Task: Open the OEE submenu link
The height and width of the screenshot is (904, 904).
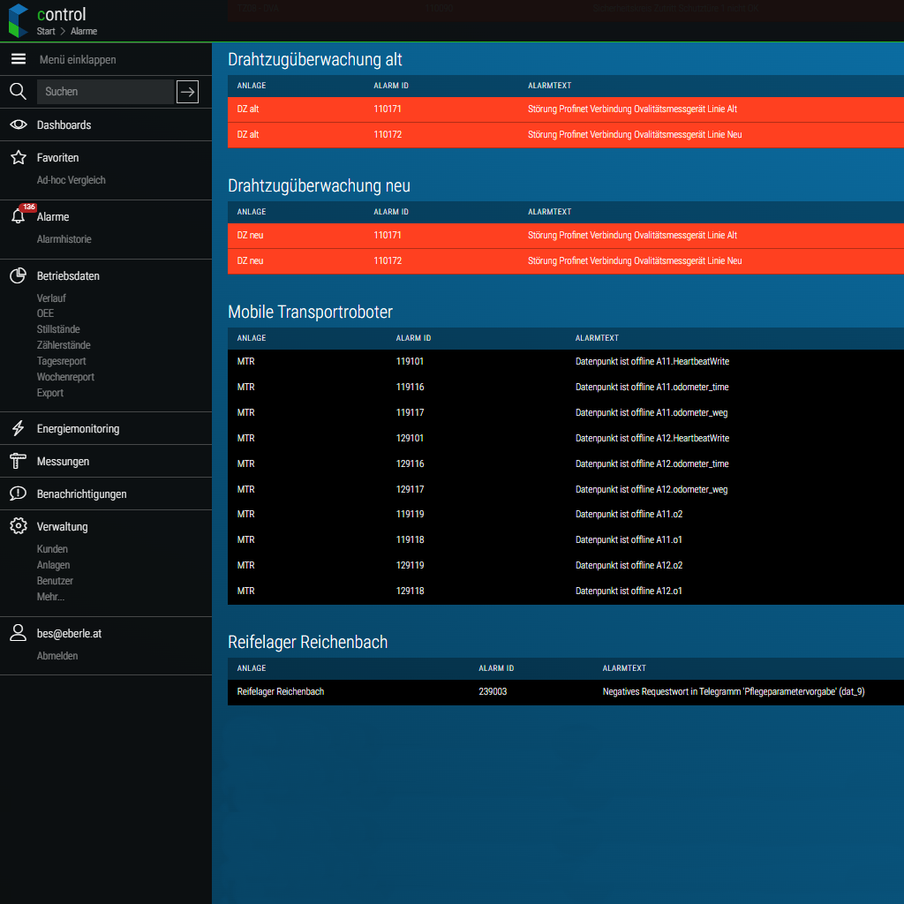Action: click(x=46, y=313)
